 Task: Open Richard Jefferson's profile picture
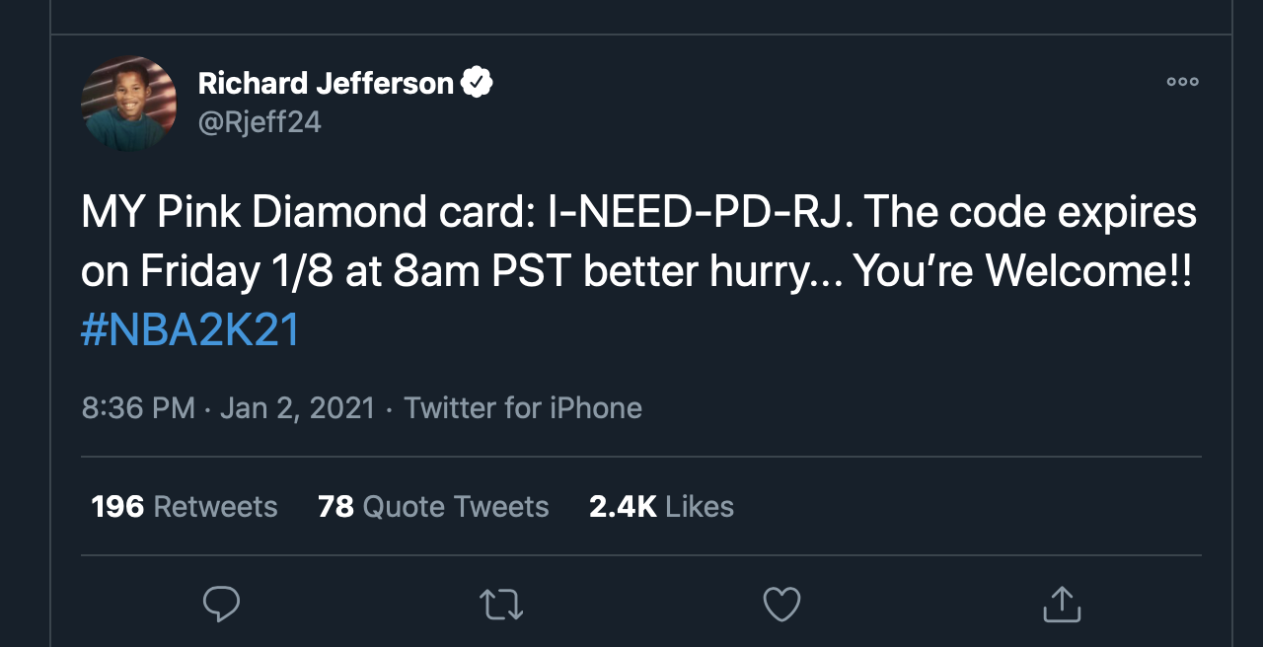coord(129,103)
